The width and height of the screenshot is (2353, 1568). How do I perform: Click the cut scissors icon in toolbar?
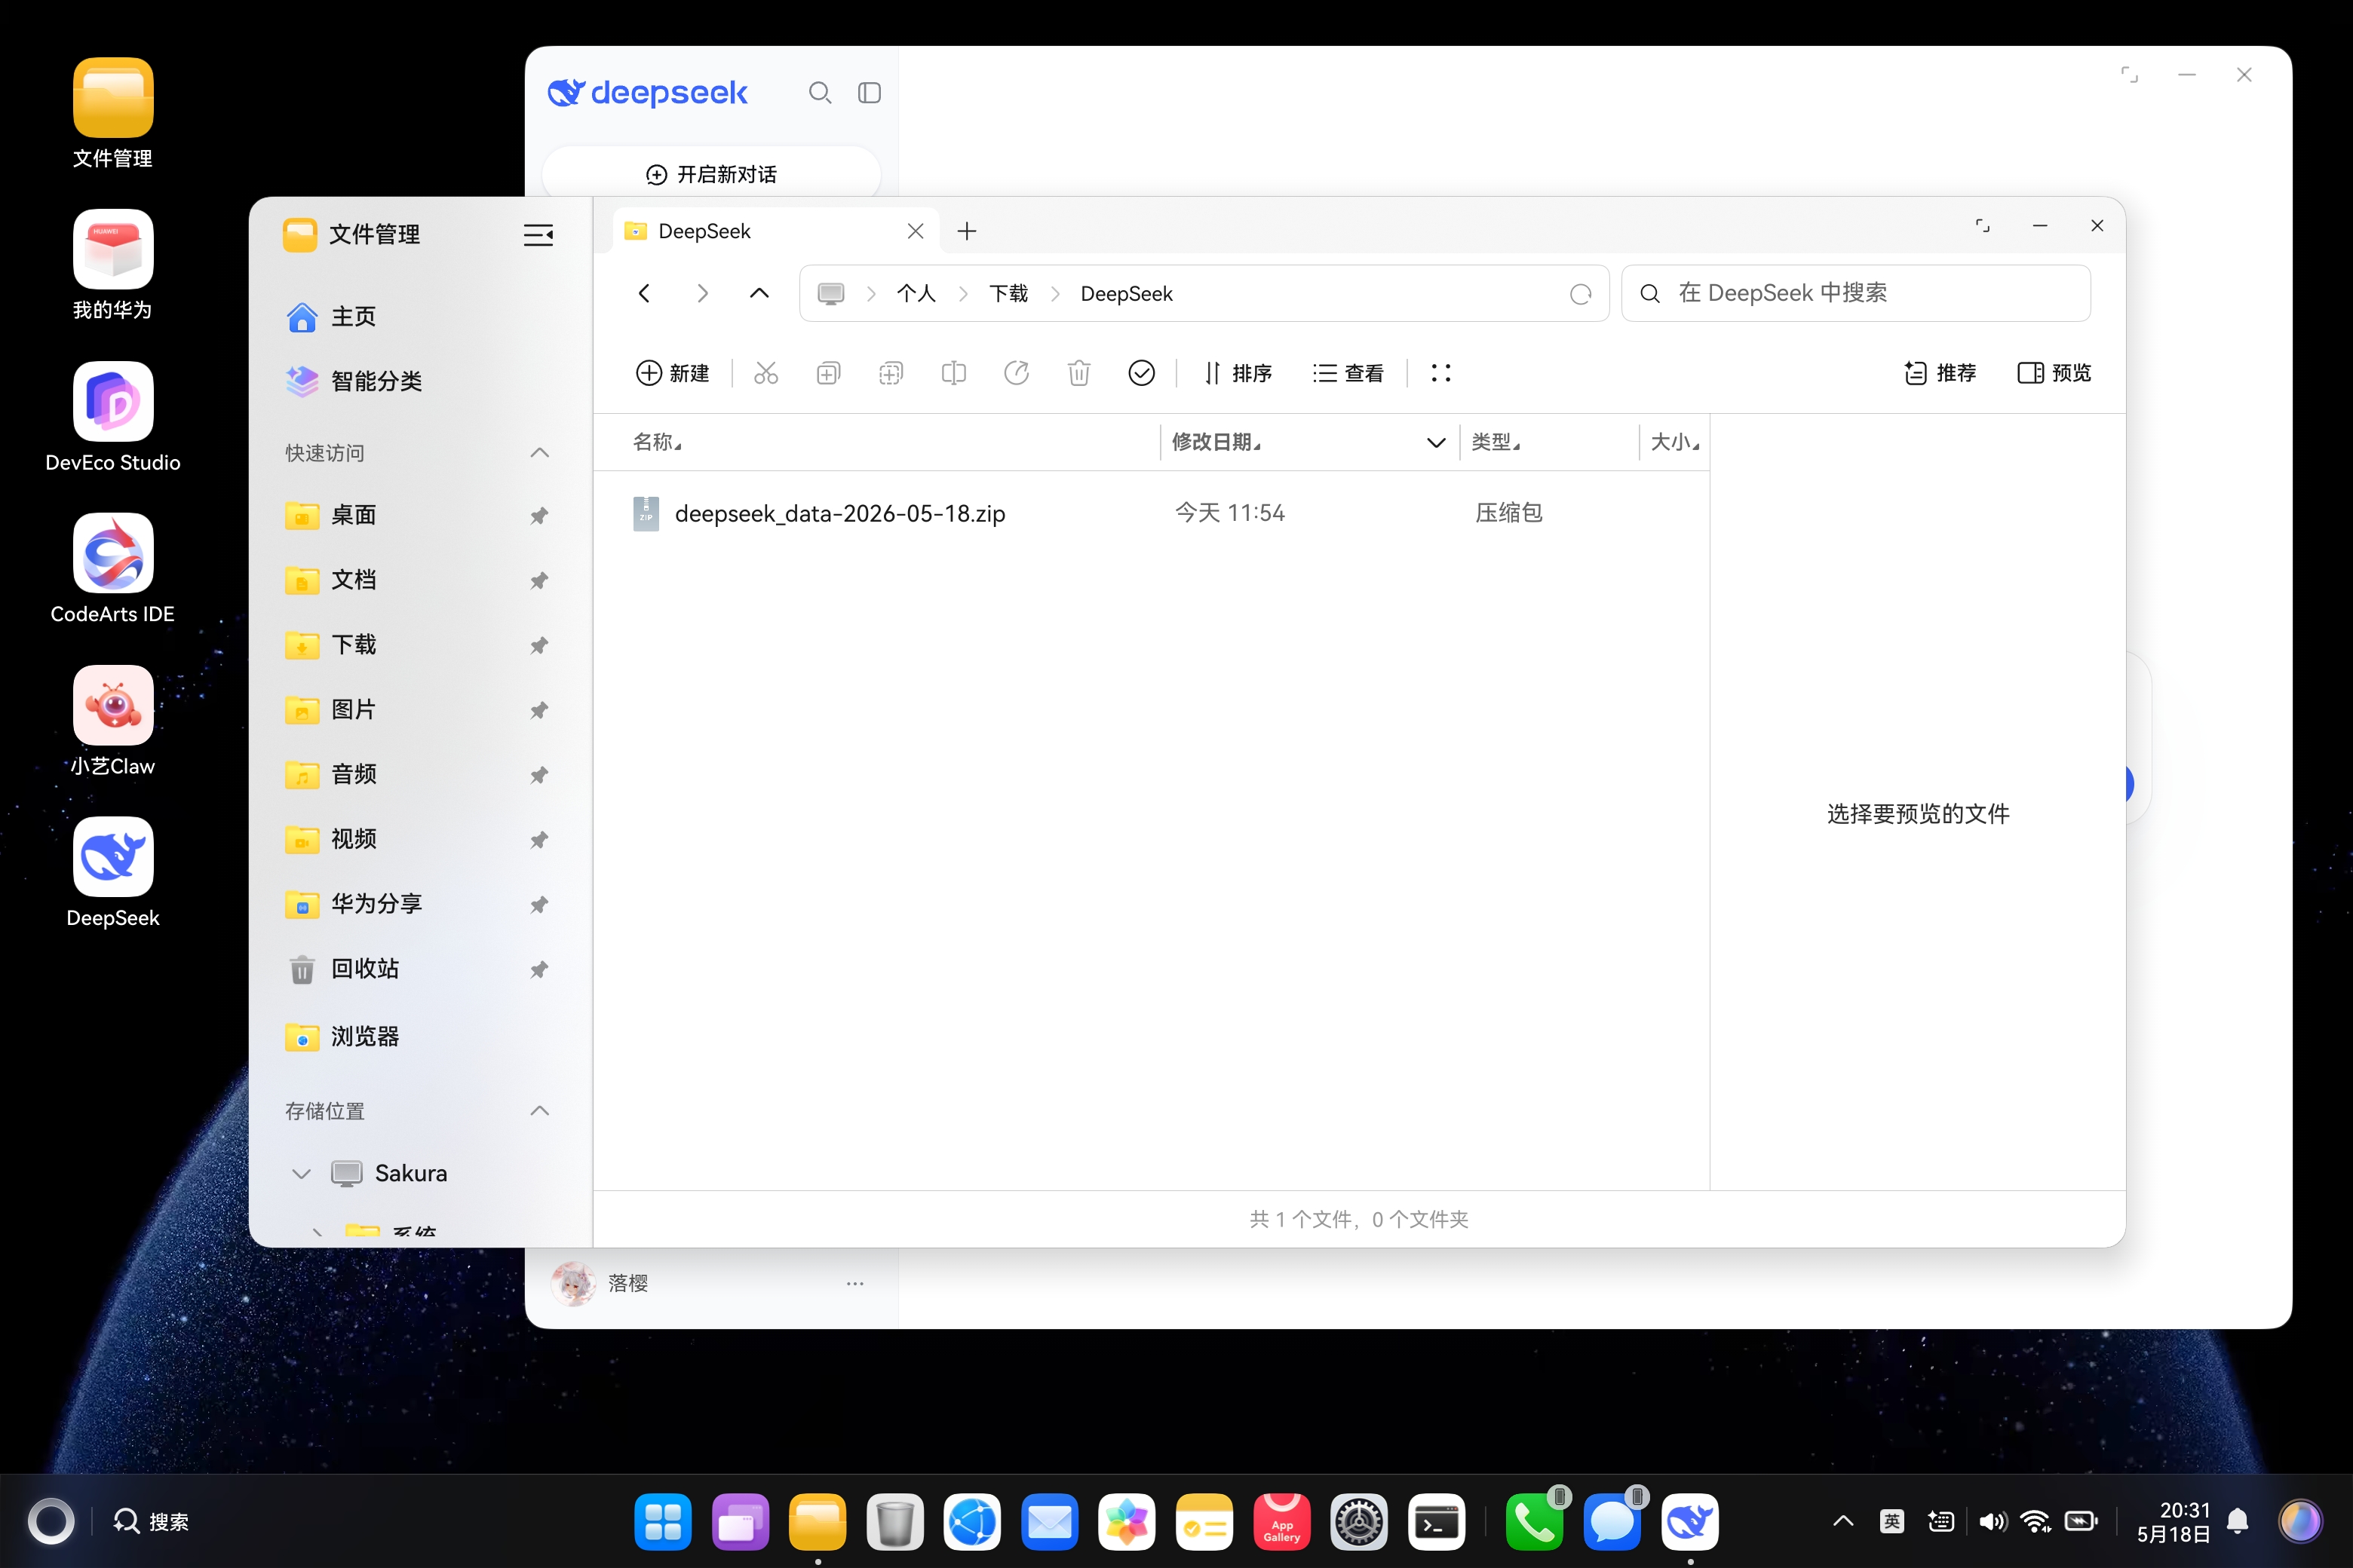(x=765, y=373)
